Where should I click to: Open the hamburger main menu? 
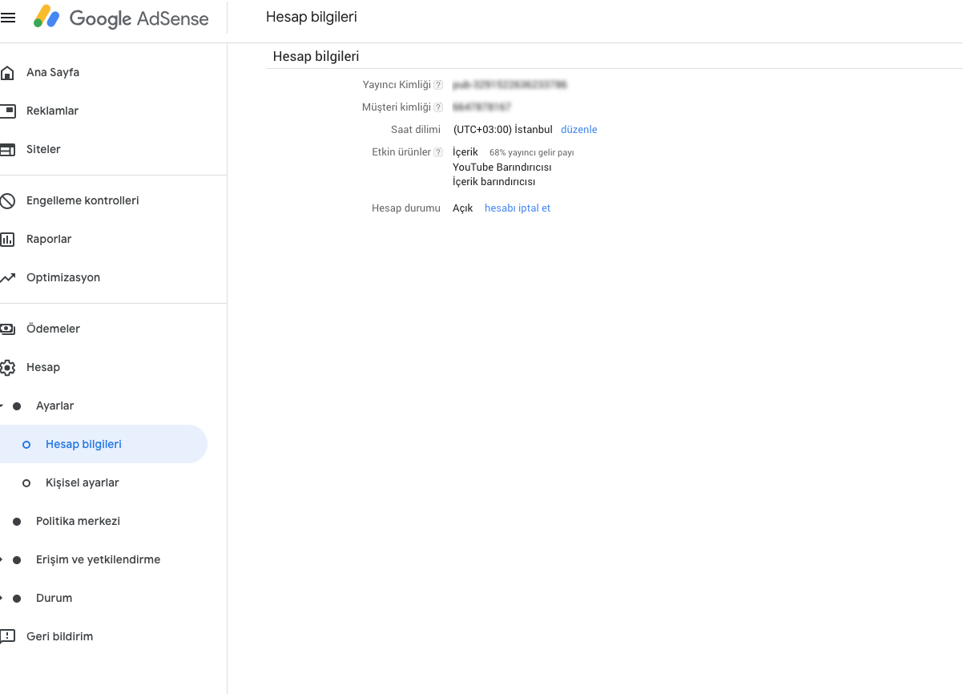click(x=7, y=18)
